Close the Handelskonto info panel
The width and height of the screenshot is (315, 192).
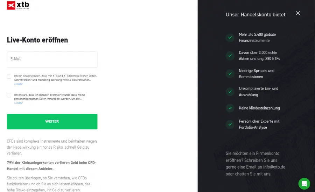pyautogui.click(x=298, y=13)
